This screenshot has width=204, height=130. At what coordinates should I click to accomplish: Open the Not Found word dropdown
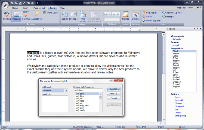(66, 91)
